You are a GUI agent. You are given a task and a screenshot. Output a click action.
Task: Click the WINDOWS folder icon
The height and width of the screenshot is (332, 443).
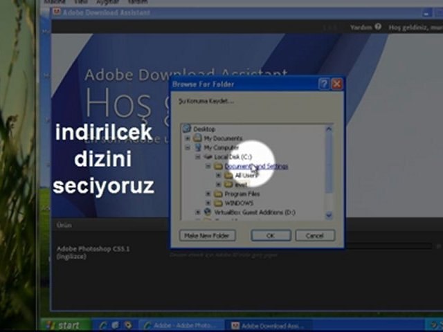tap(218, 203)
